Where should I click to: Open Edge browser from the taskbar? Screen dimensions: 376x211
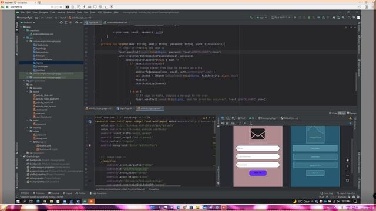tap(38, 202)
